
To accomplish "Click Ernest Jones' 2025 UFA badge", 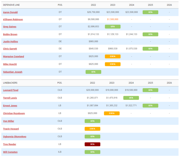I will (x=150, y=106).
